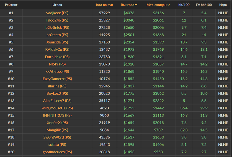232x157 pixels.
Task: Open laloo246 (PS) player link
Action: tap(57, 20)
